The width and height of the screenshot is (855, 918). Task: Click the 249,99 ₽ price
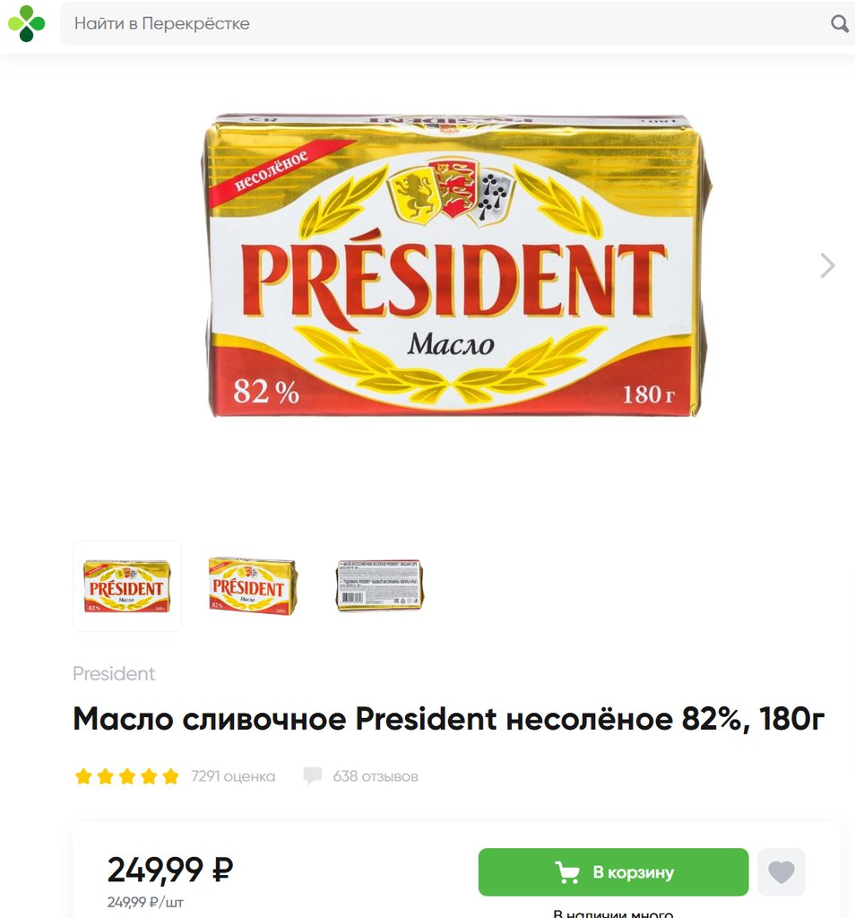(170, 870)
